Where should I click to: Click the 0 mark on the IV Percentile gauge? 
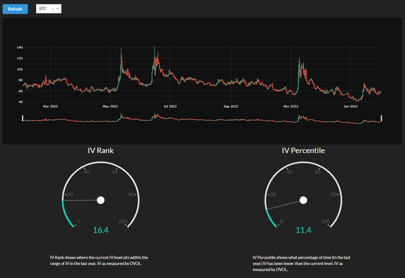(281, 221)
